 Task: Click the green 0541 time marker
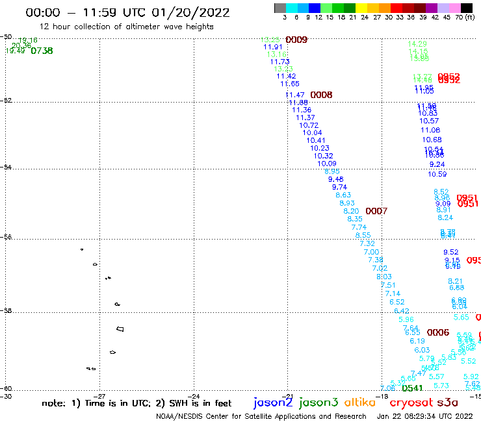pos(412,388)
